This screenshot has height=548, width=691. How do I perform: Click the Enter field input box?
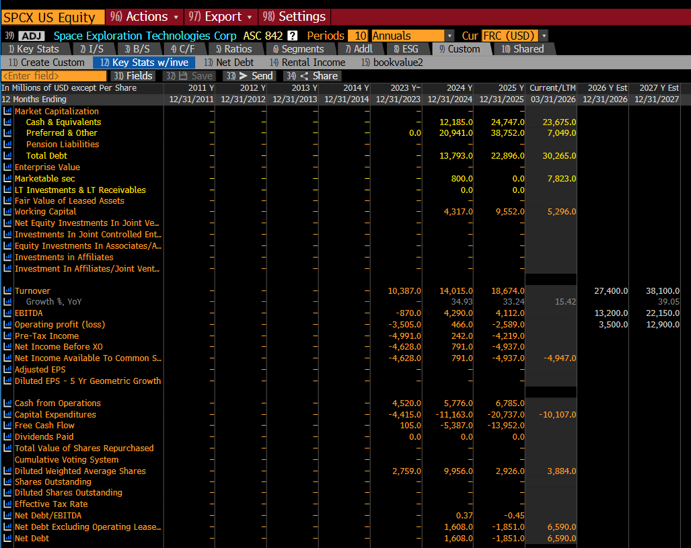click(x=54, y=76)
